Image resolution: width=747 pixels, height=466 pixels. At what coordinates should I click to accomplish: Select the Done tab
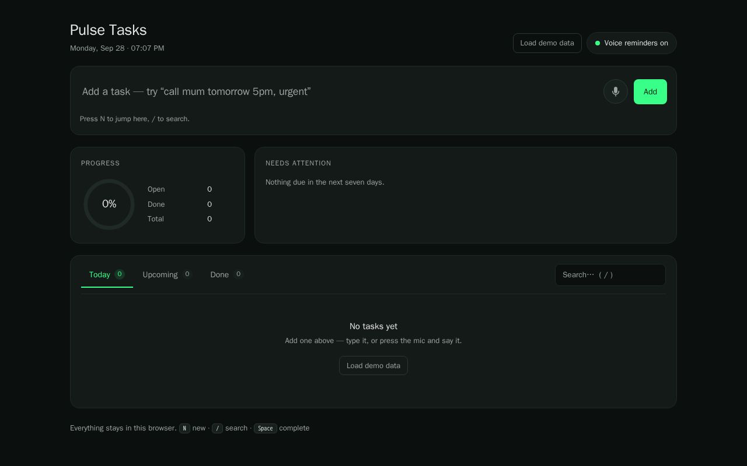[x=226, y=274]
